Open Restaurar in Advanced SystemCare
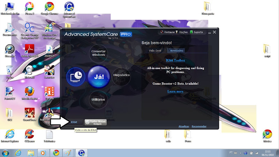The height and width of the screenshot is (157, 279). (168, 32)
